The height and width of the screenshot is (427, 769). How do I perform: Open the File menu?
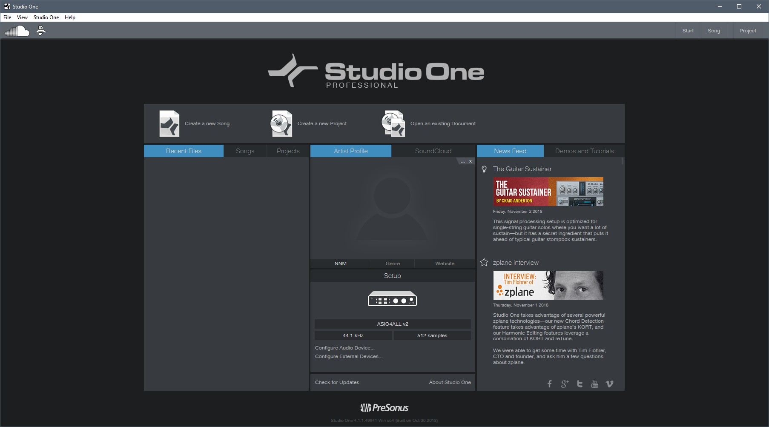click(7, 17)
